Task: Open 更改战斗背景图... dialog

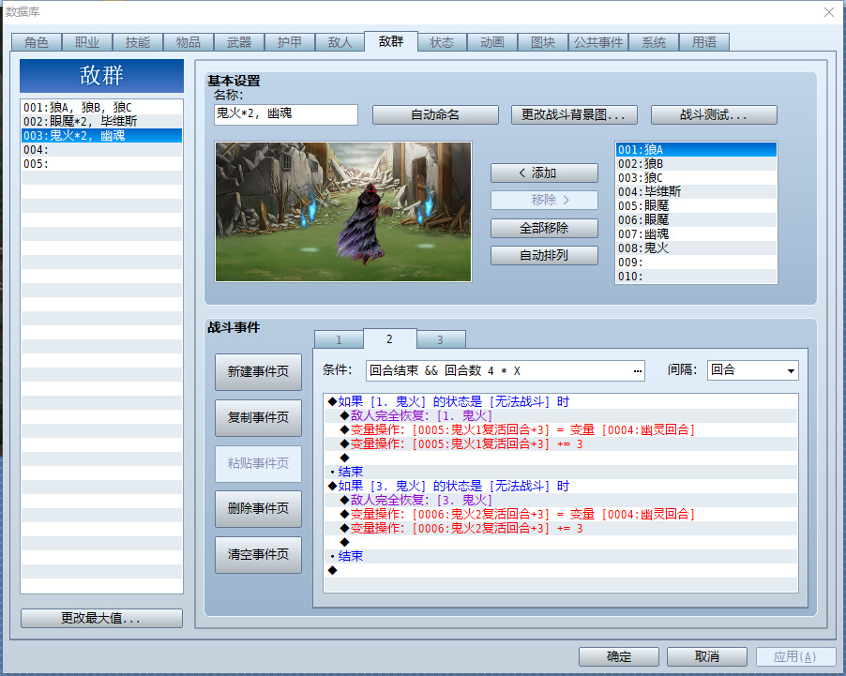Action: point(574,115)
